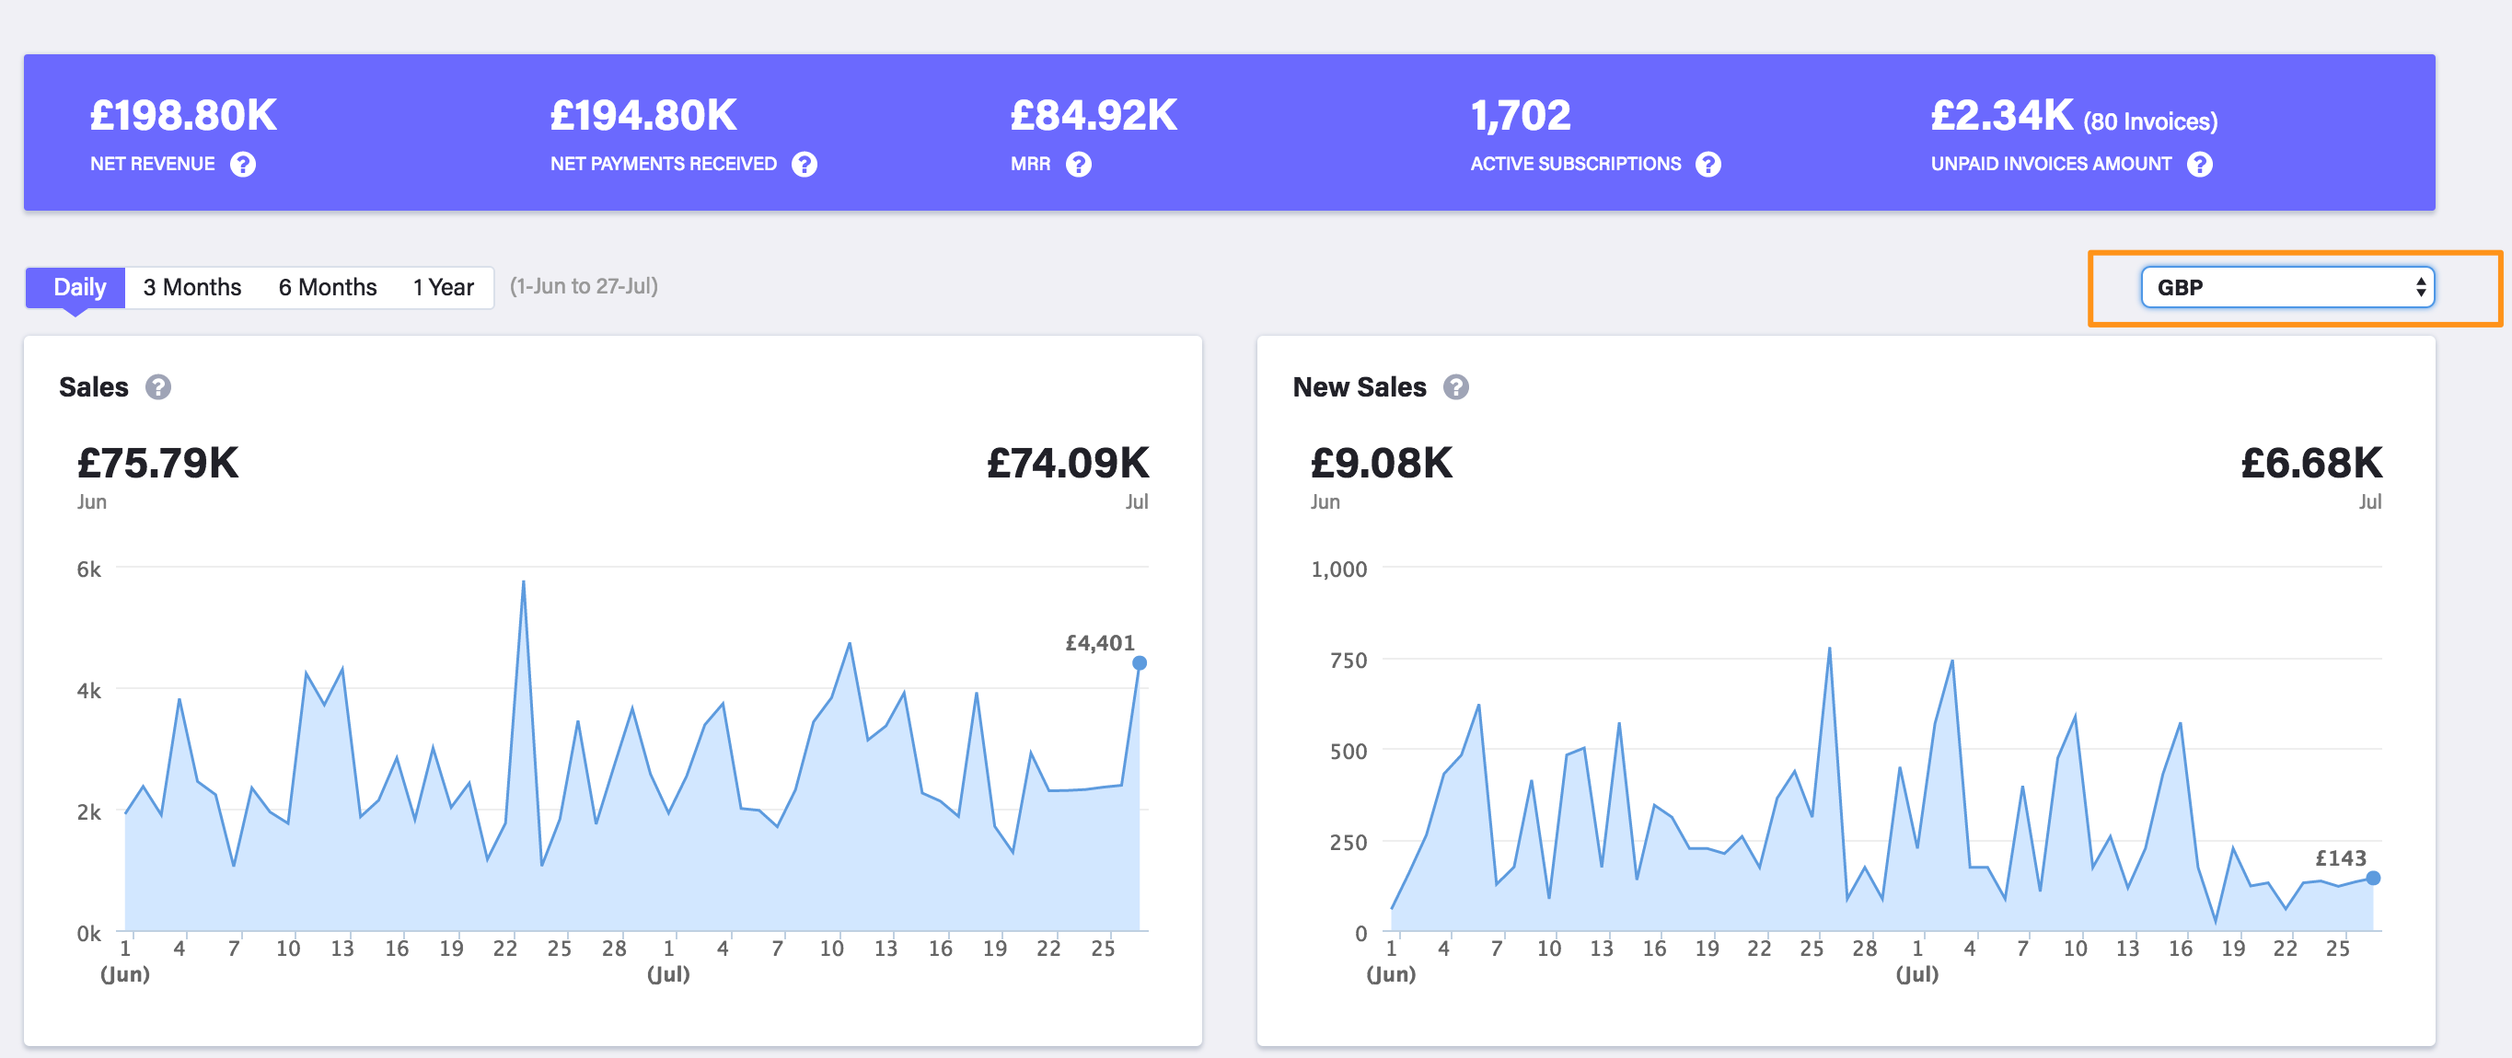Show the MRR help tooltip icon

1079,165
